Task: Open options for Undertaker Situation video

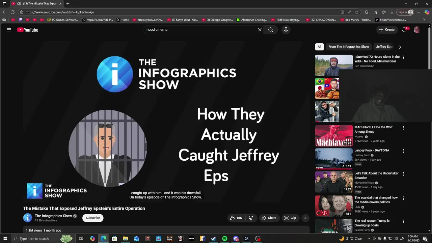Action: point(403,174)
